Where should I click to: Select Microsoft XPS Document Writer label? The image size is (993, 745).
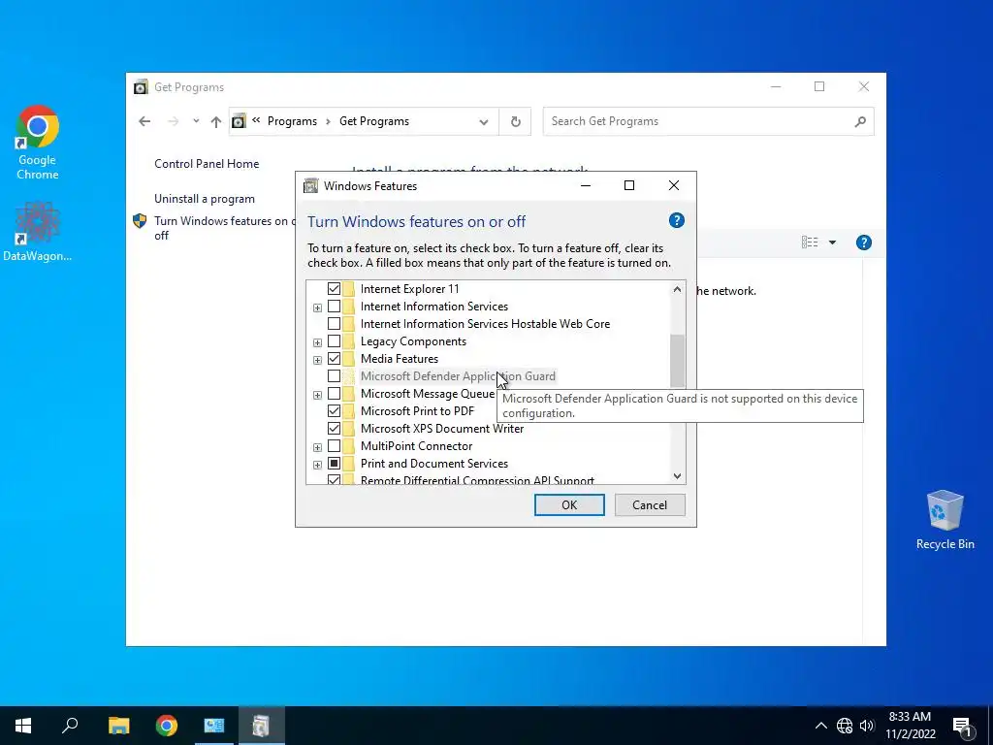pos(442,429)
